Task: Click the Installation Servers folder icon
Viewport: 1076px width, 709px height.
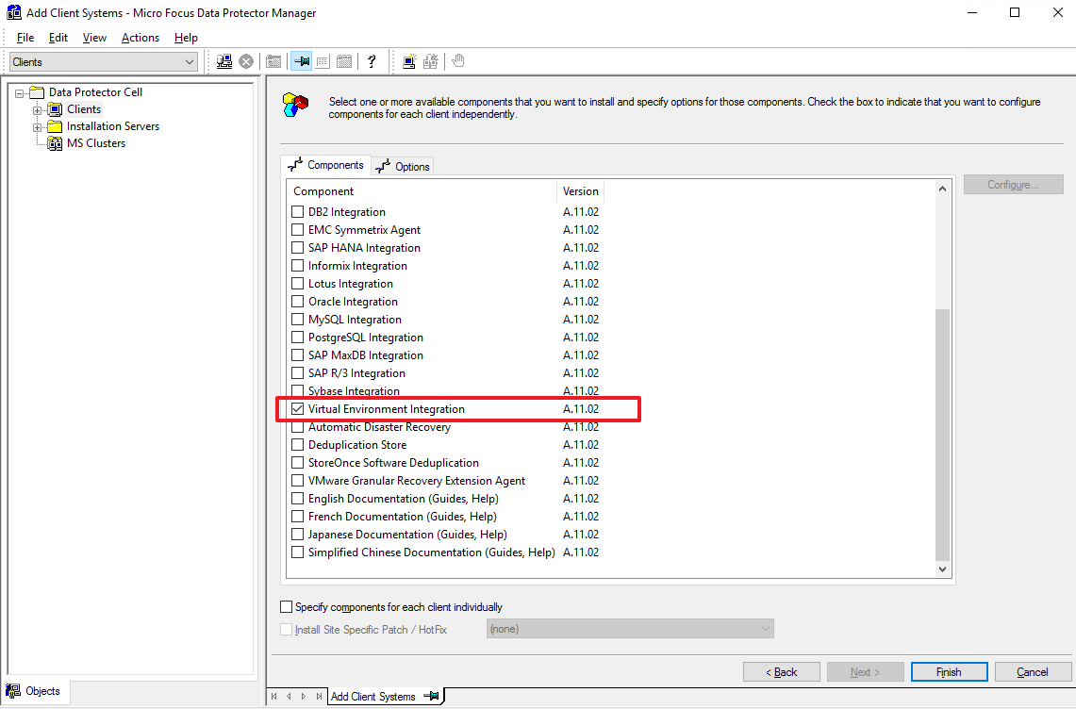Action: pyautogui.click(x=55, y=126)
